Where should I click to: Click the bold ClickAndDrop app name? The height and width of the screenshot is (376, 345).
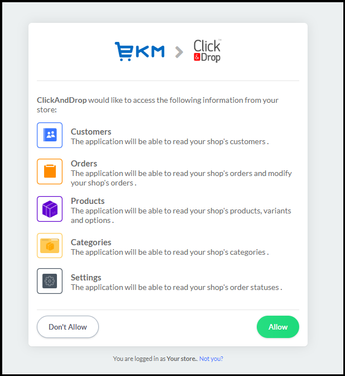(62, 101)
